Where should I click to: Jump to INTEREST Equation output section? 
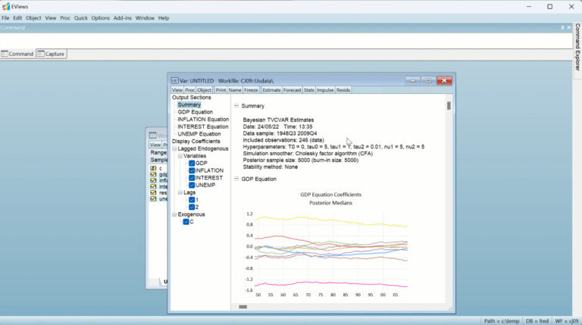point(202,127)
